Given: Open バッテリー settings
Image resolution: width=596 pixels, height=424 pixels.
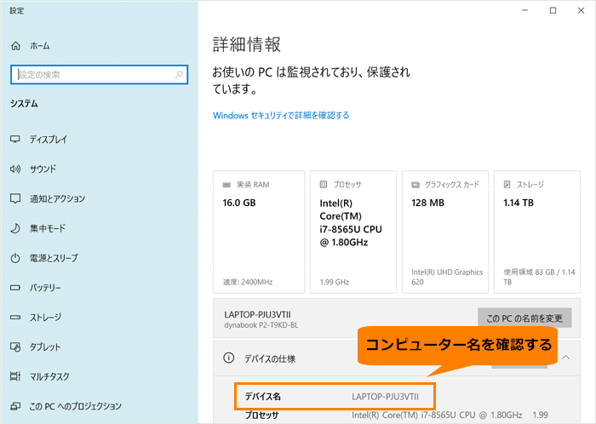Looking at the screenshot, I should pos(45,288).
